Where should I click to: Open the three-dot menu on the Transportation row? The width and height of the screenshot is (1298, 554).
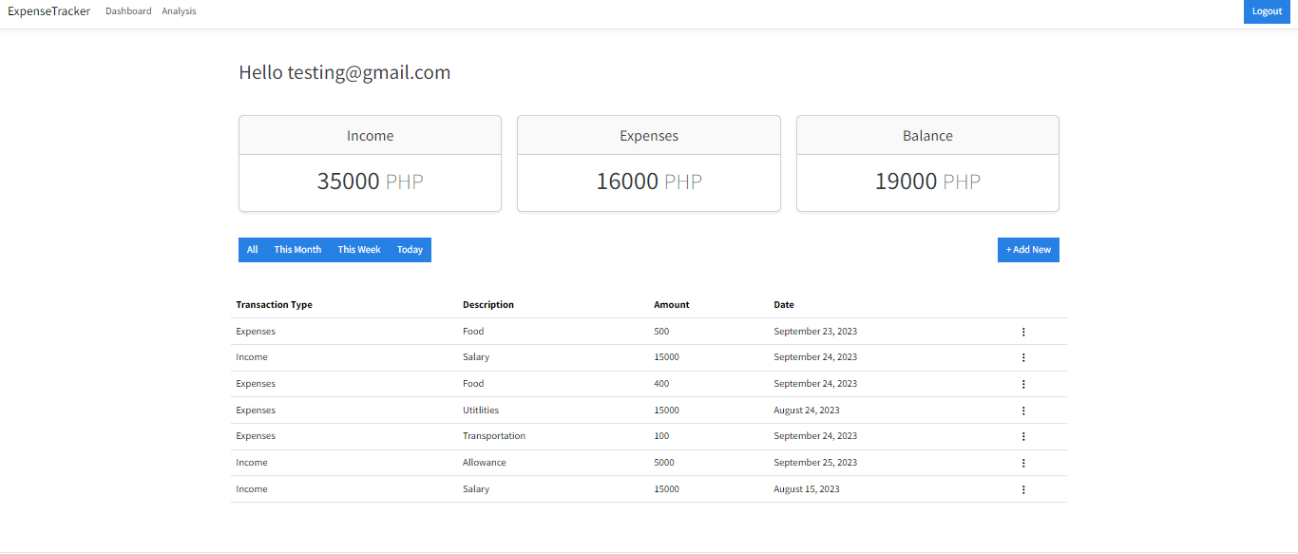(1023, 436)
